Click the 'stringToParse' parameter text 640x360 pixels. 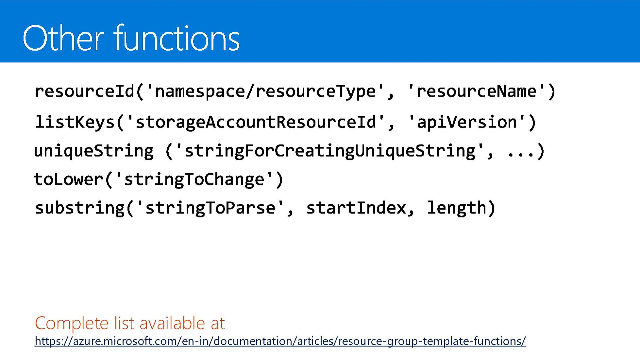[x=211, y=208]
